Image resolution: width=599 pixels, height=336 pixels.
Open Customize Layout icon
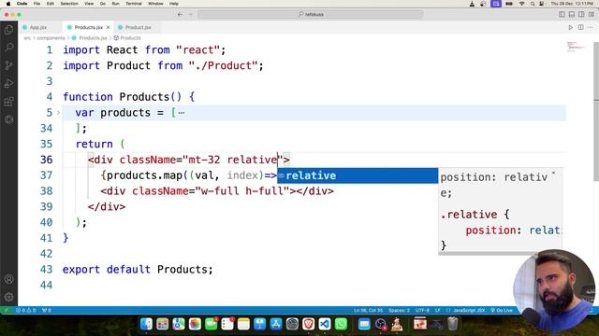pyautogui.click(x=592, y=15)
